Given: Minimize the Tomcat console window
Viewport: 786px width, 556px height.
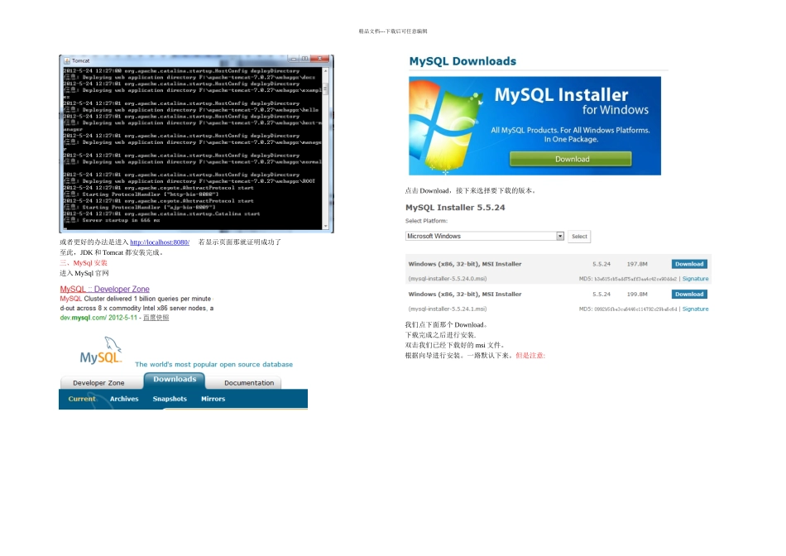Looking at the screenshot, I should (x=294, y=59).
